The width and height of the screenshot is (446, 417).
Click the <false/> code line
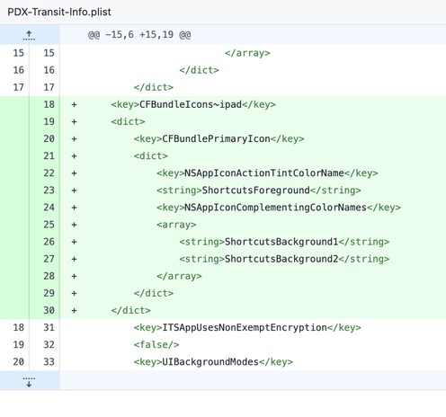click(x=156, y=344)
